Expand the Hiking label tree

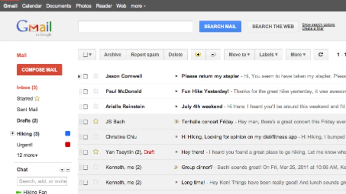click(x=12, y=133)
